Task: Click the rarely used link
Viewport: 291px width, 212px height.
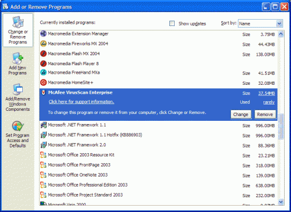Action: (x=269, y=102)
